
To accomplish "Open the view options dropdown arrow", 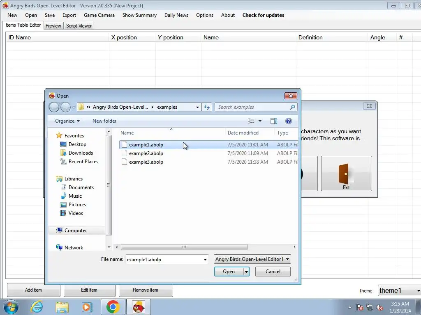I will coord(260,121).
